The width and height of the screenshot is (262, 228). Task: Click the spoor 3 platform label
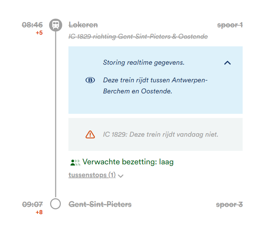tap(229, 204)
